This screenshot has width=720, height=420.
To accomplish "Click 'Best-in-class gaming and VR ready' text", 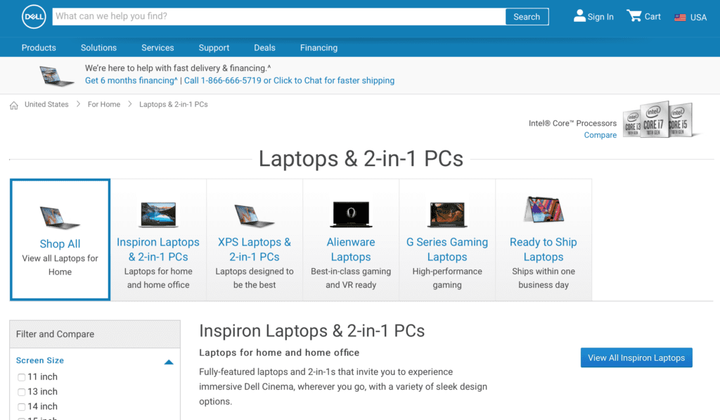I will click(x=351, y=278).
